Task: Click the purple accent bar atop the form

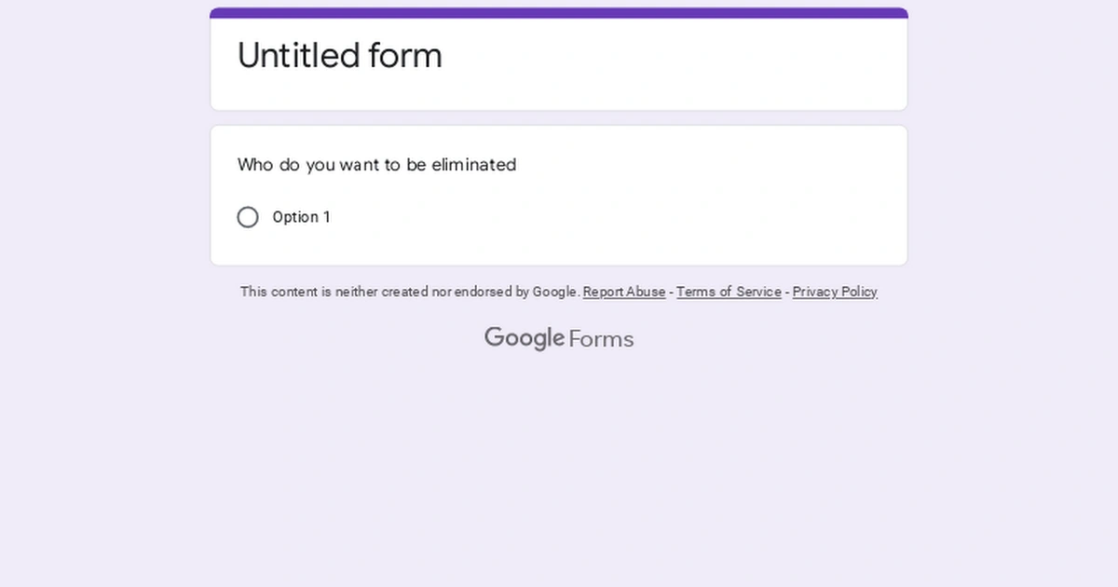Action: click(x=559, y=13)
